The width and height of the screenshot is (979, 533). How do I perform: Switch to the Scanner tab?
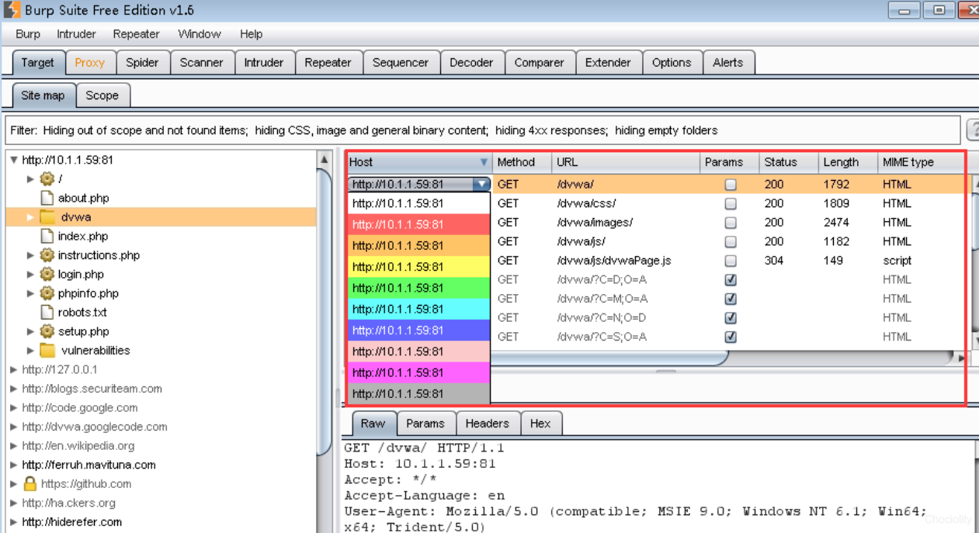coord(202,63)
